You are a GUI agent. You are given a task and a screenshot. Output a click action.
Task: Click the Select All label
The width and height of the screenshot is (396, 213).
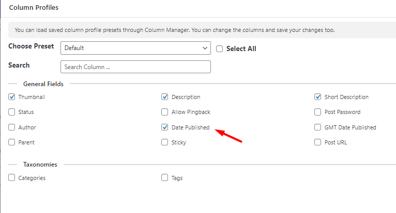pos(241,48)
